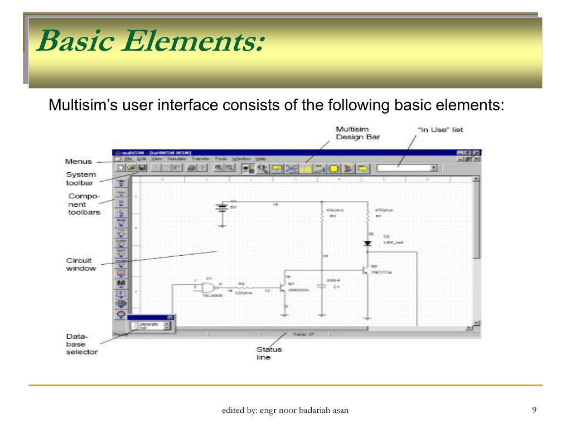Image resolution: width=571 pixels, height=428 pixels.
Task: Open the Transistors component toolbar icon
Action: (121, 212)
